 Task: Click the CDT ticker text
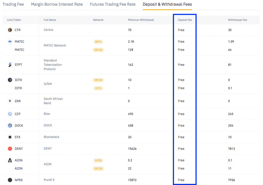(x=18, y=114)
